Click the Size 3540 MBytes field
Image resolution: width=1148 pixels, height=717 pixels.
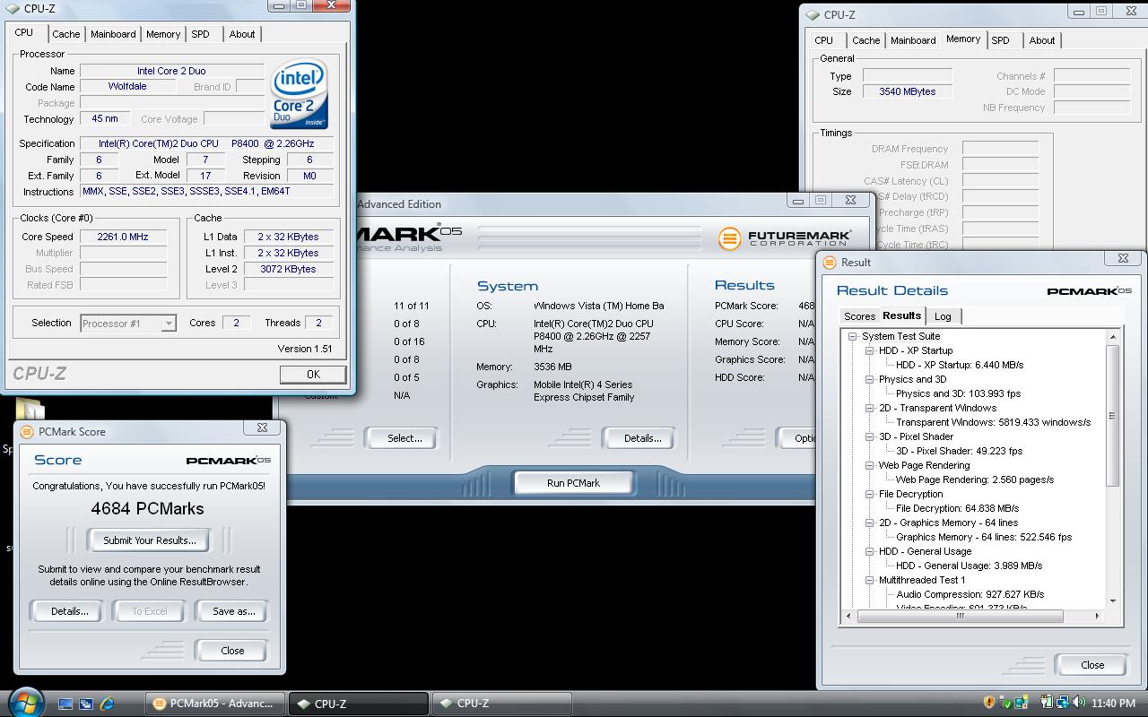(907, 91)
